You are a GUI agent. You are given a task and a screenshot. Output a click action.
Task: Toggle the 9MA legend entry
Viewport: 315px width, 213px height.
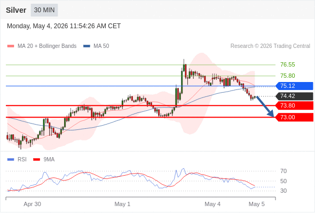44,160
